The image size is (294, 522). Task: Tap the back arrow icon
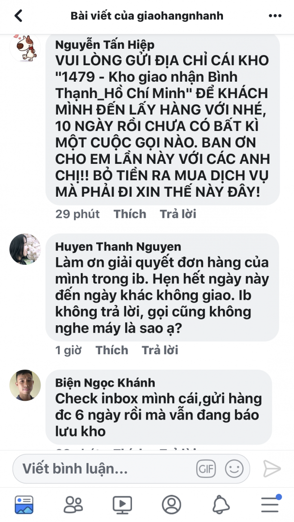coord(18,15)
